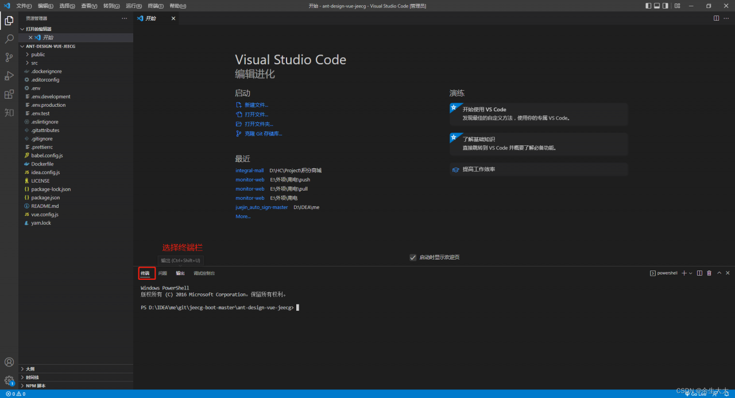
Task: Click errors and warnings status bar indicator
Action: click(16, 394)
